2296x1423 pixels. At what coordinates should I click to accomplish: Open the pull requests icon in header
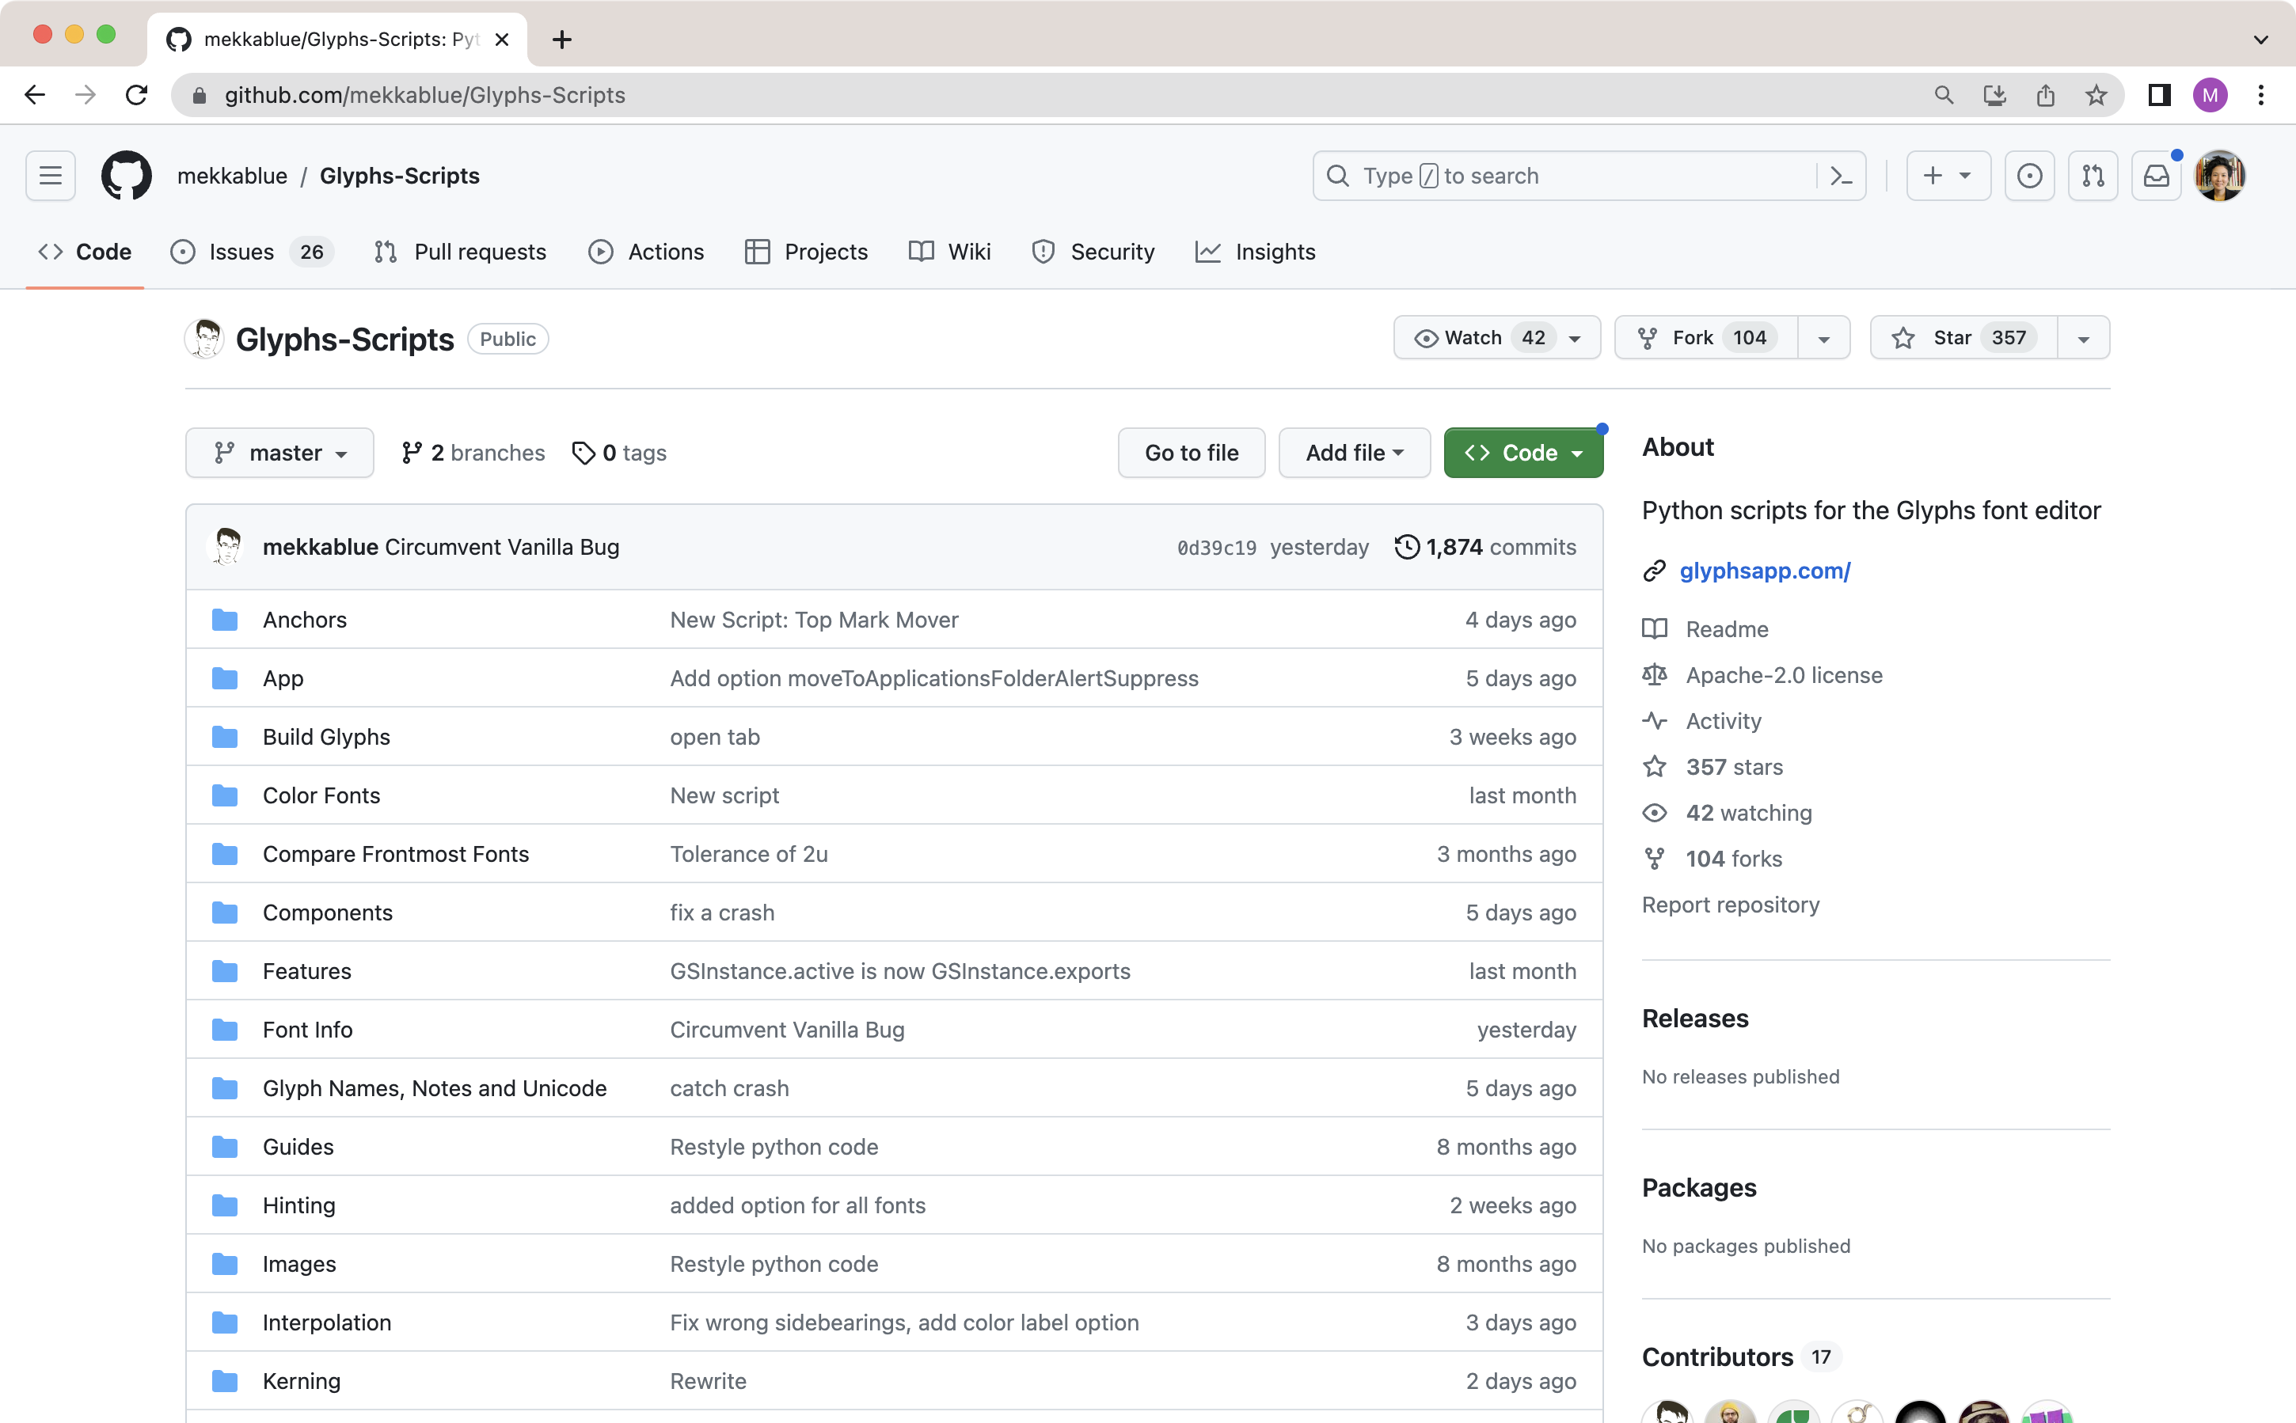point(2092,175)
